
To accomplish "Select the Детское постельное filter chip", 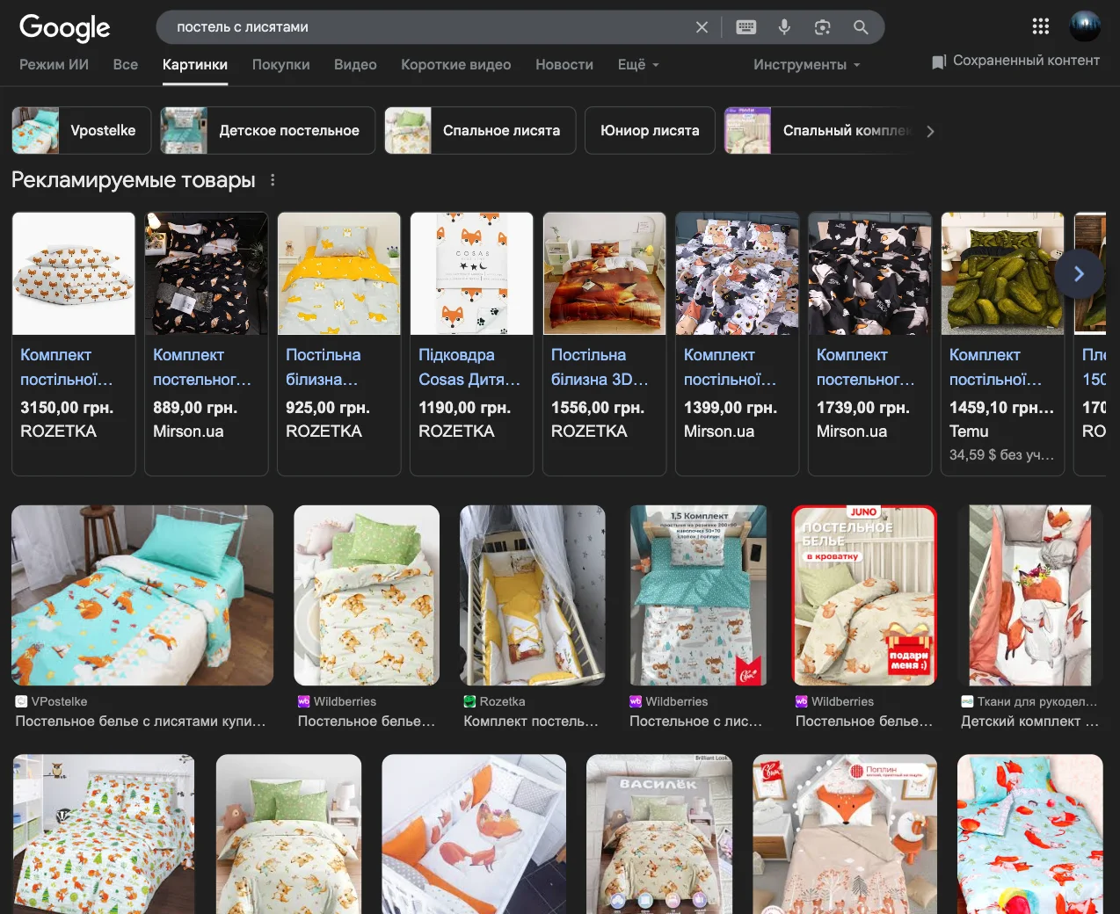I will [x=267, y=131].
